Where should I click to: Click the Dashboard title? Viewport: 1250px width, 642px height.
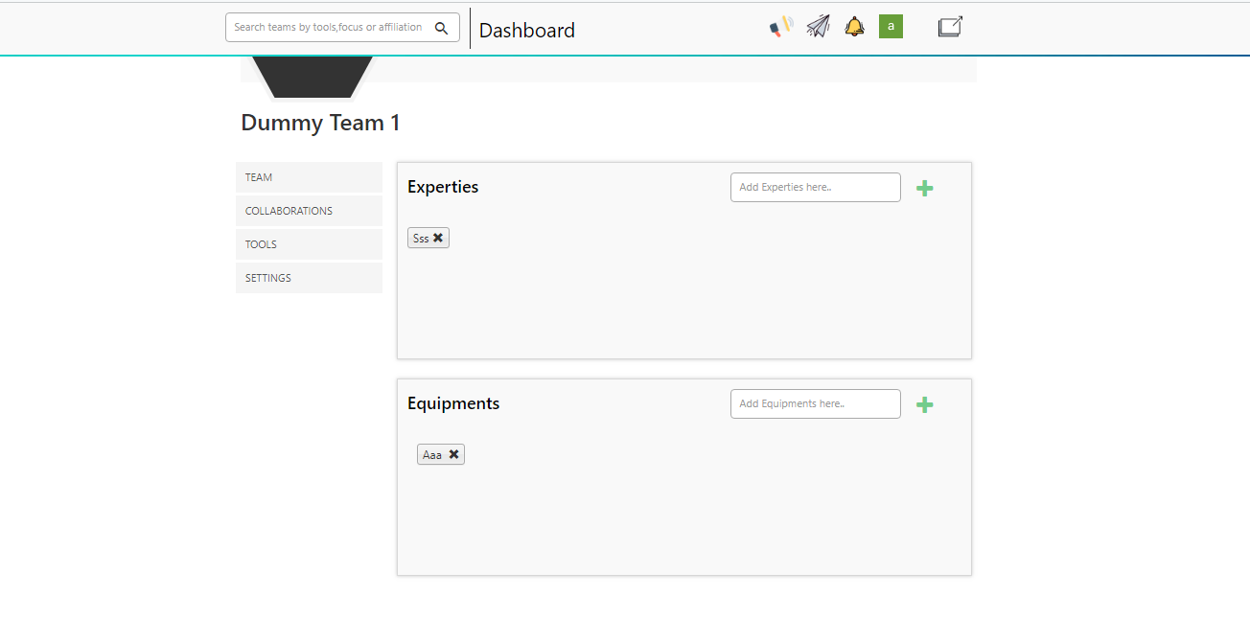pos(527,31)
